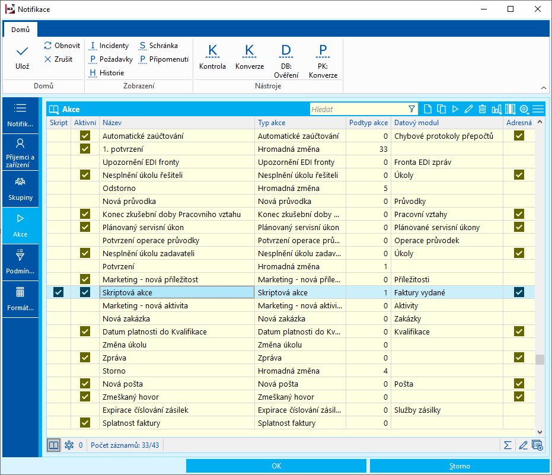
Task: Open Kontrola tool in ribbon
Action: [x=212, y=58]
